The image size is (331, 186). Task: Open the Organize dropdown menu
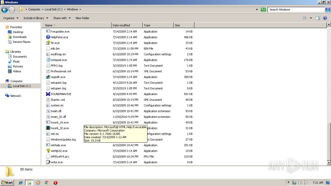(11, 18)
